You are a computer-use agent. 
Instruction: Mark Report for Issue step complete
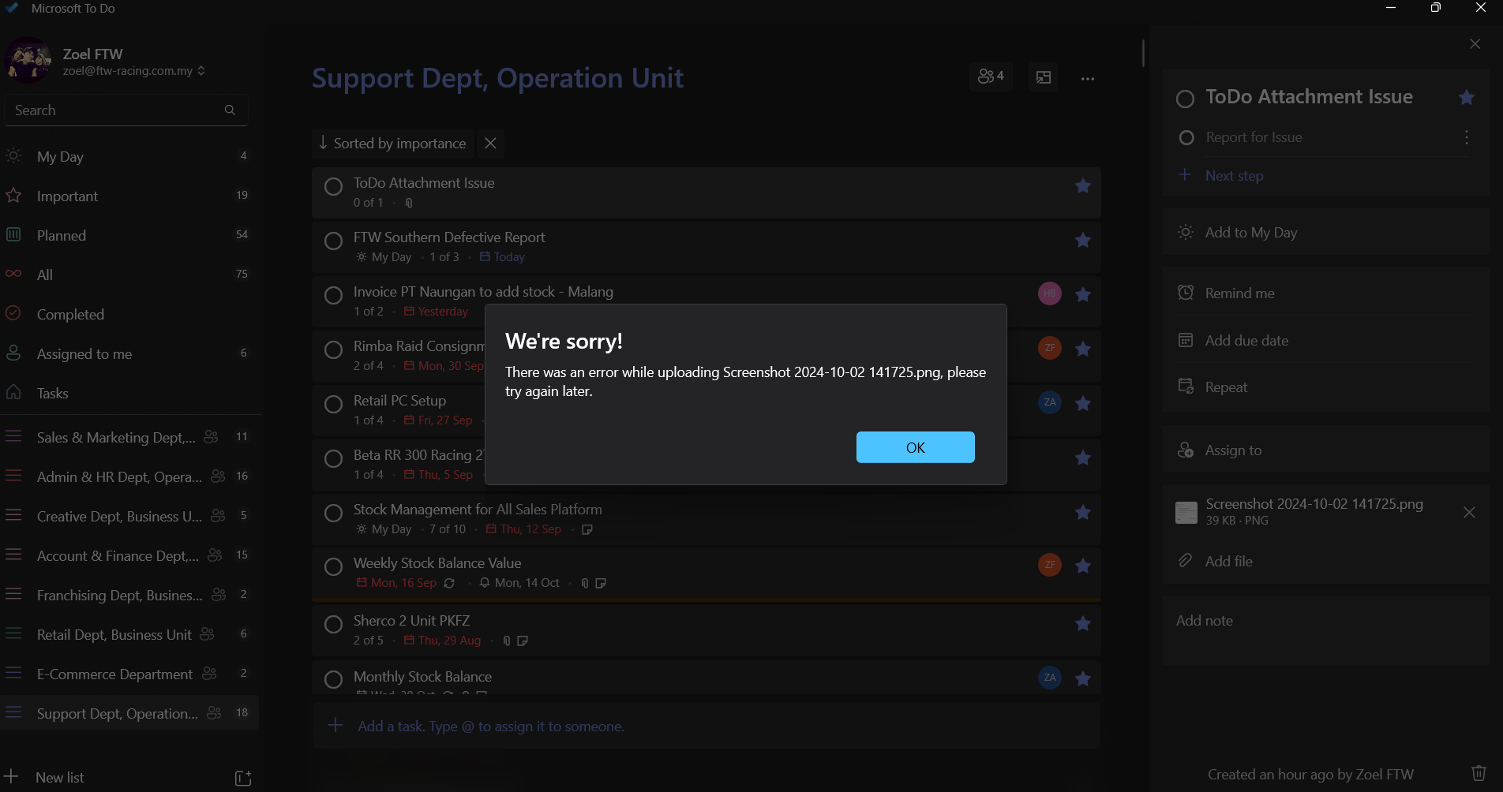point(1186,138)
